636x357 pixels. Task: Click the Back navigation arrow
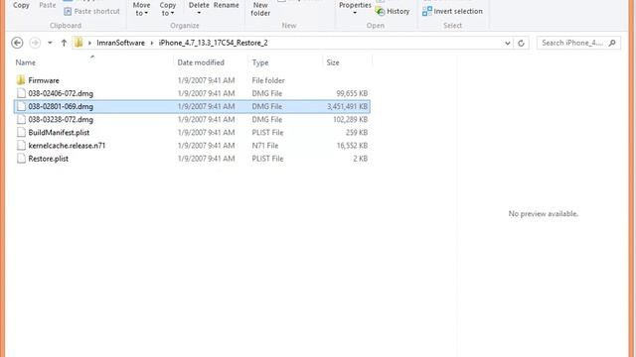pos(17,43)
